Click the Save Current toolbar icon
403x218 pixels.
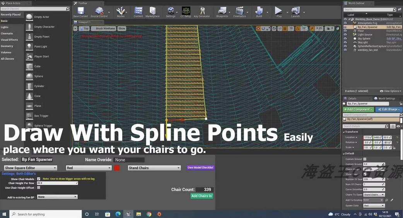coord(80,12)
